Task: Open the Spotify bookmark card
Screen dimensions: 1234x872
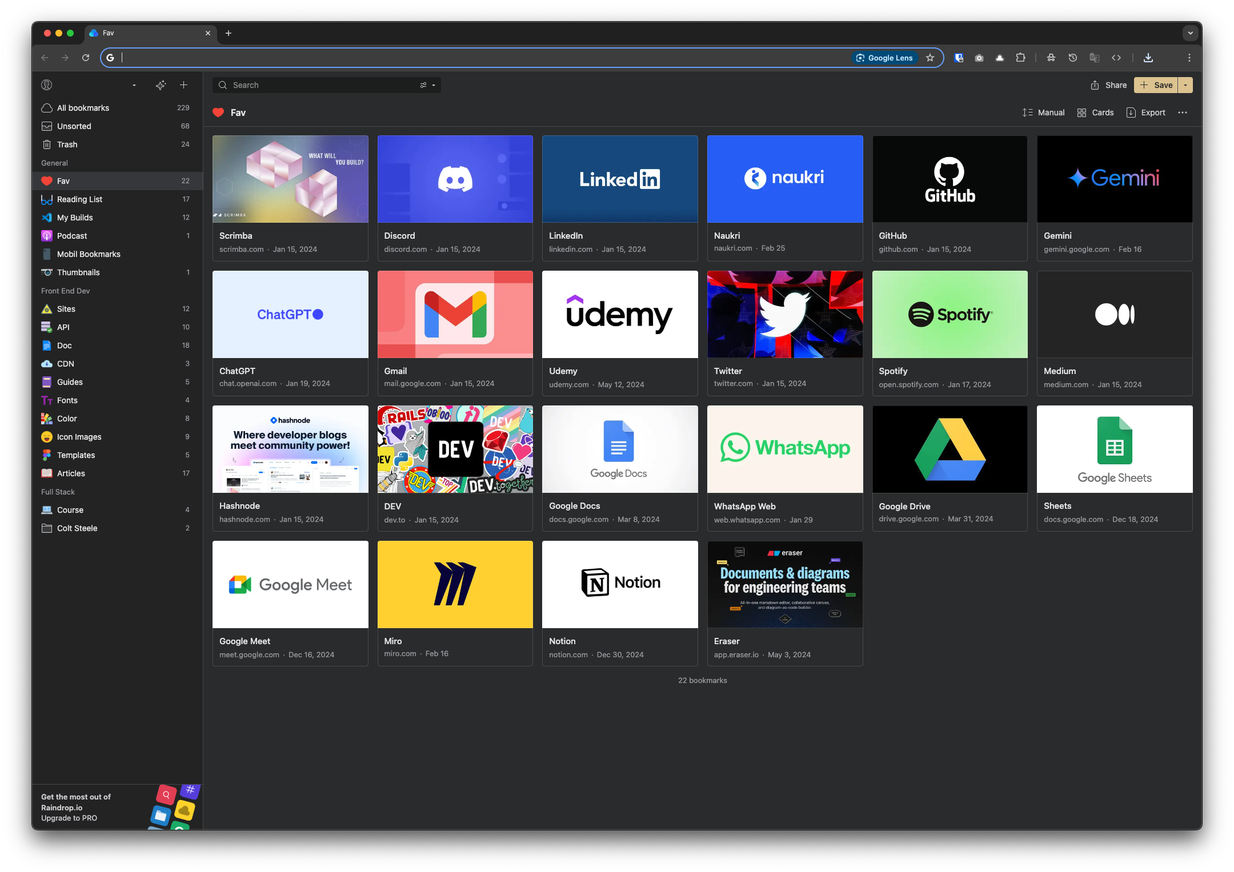Action: tap(949, 333)
